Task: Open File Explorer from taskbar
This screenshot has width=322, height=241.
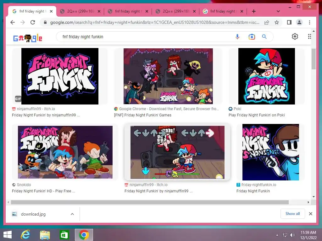Action: [x=45, y=235]
